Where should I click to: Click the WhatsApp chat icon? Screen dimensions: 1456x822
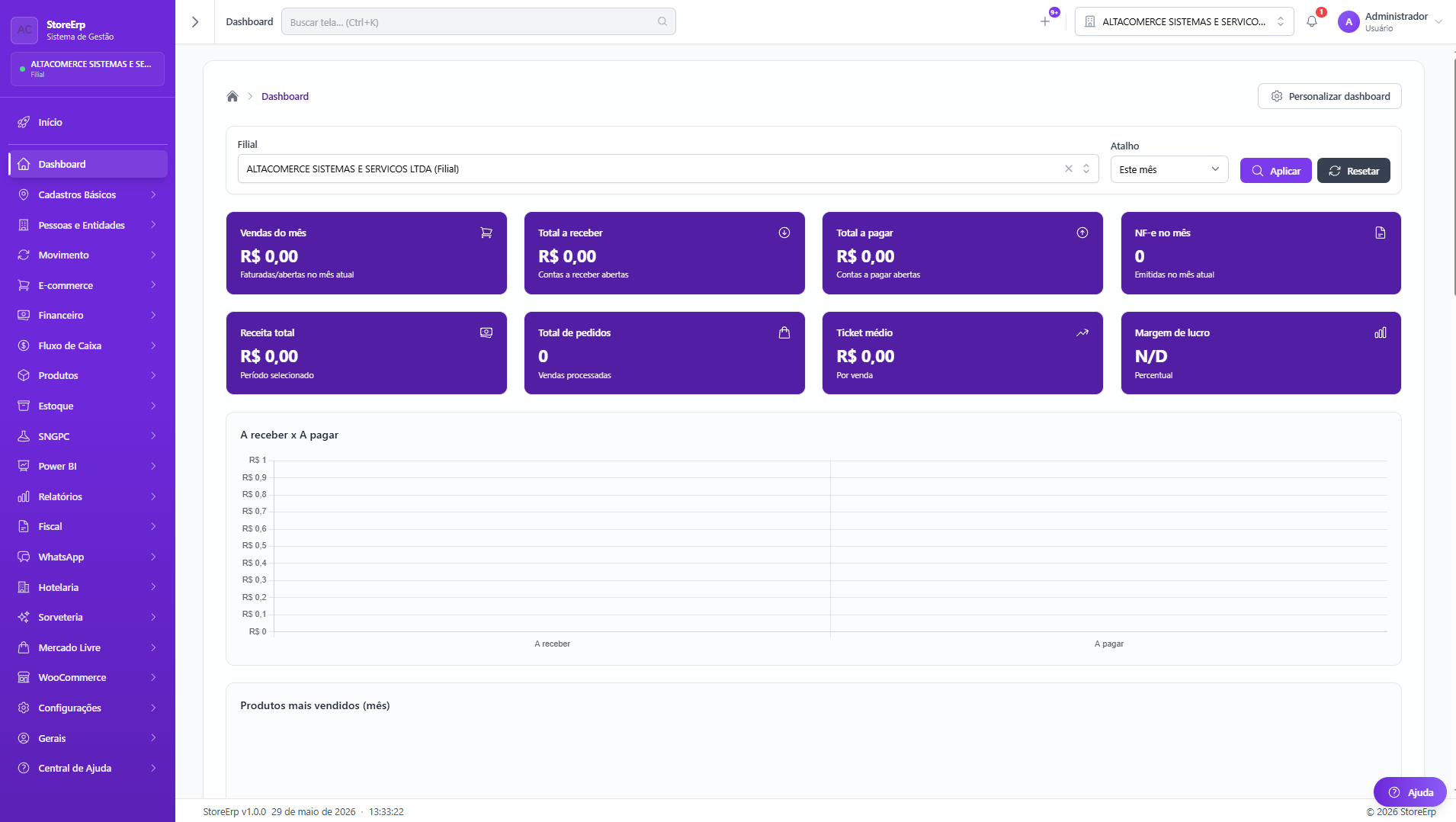[x=24, y=557]
